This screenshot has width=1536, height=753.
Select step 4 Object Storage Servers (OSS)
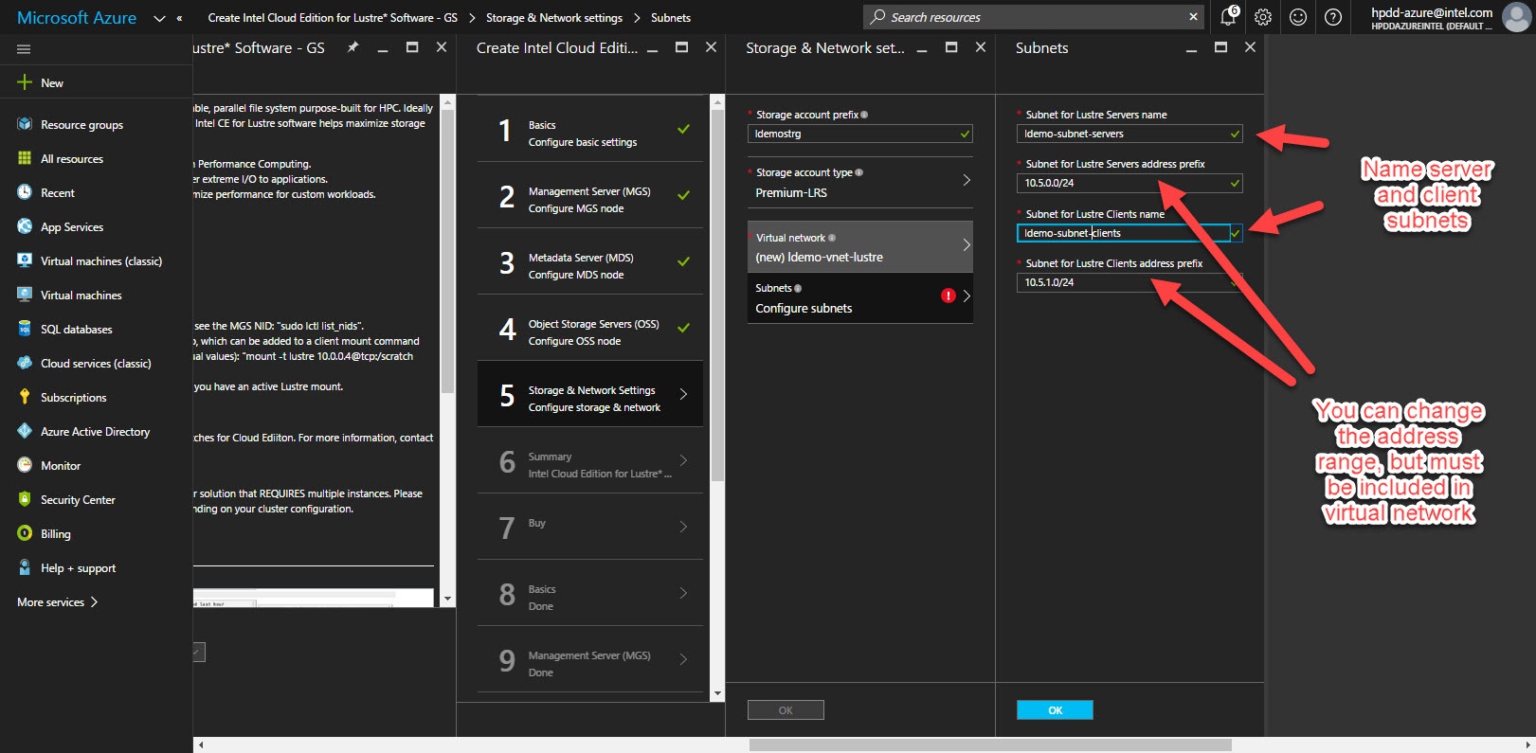pos(590,328)
